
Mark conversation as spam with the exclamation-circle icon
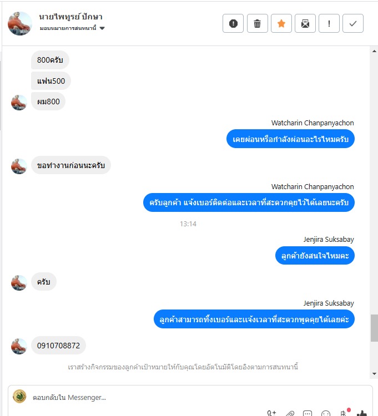click(x=233, y=24)
